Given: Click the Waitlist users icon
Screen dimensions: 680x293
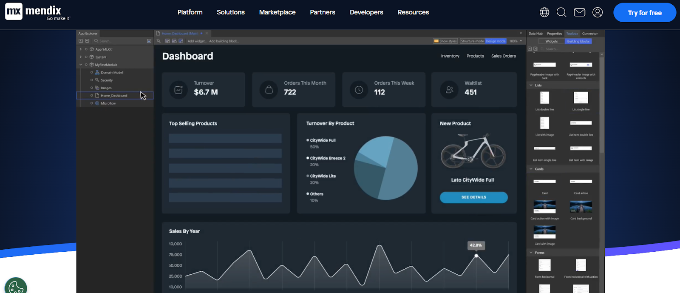Looking at the screenshot, I should [x=449, y=90].
